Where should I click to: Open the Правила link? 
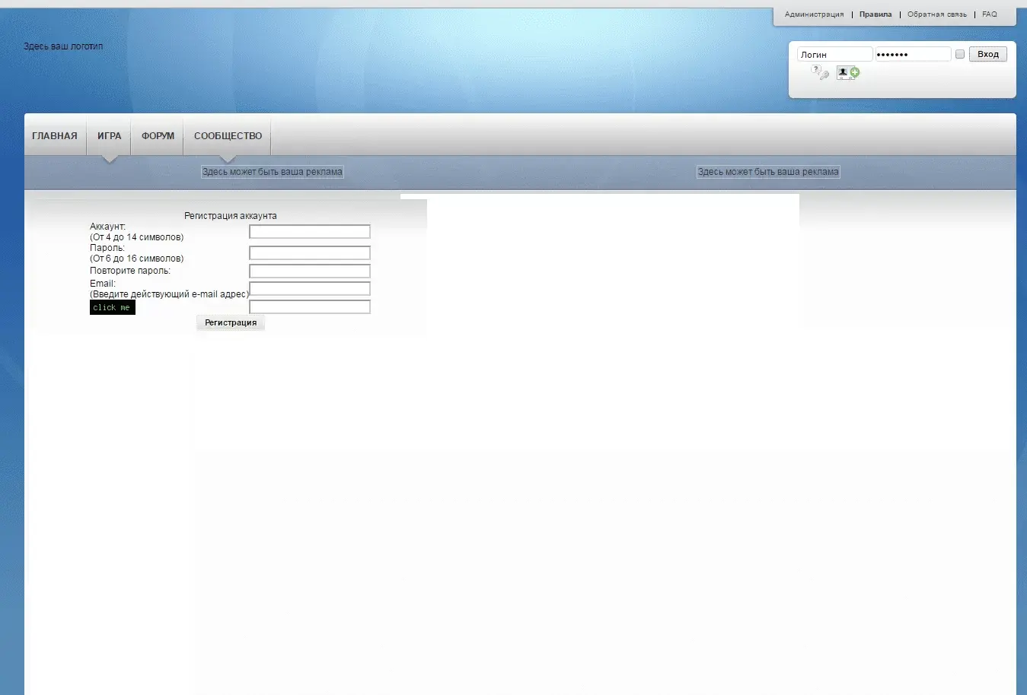(x=876, y=14)
